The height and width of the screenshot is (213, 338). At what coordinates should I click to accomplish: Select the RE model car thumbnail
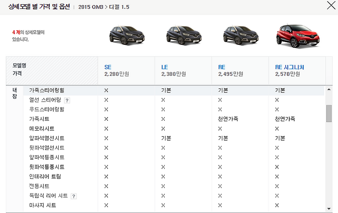(x=241, y=35)
